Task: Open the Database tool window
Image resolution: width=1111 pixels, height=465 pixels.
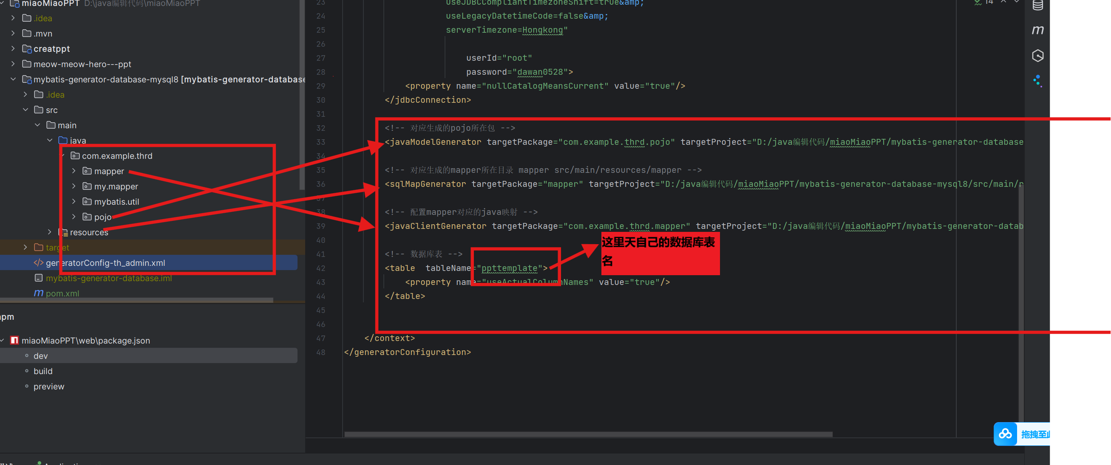Action: [1037, 6]
